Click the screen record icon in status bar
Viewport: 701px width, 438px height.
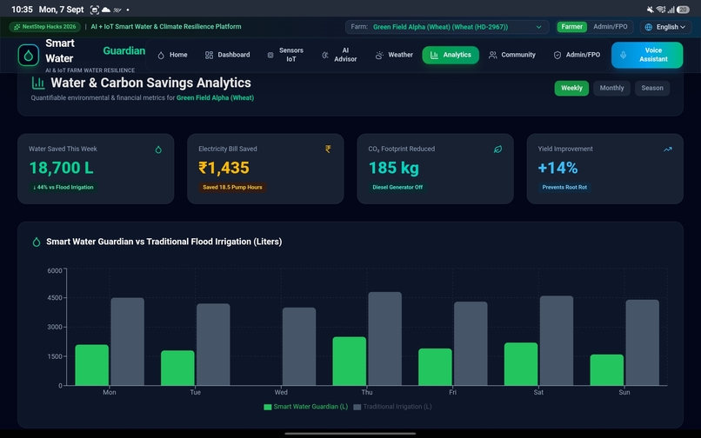pos(95,10)
